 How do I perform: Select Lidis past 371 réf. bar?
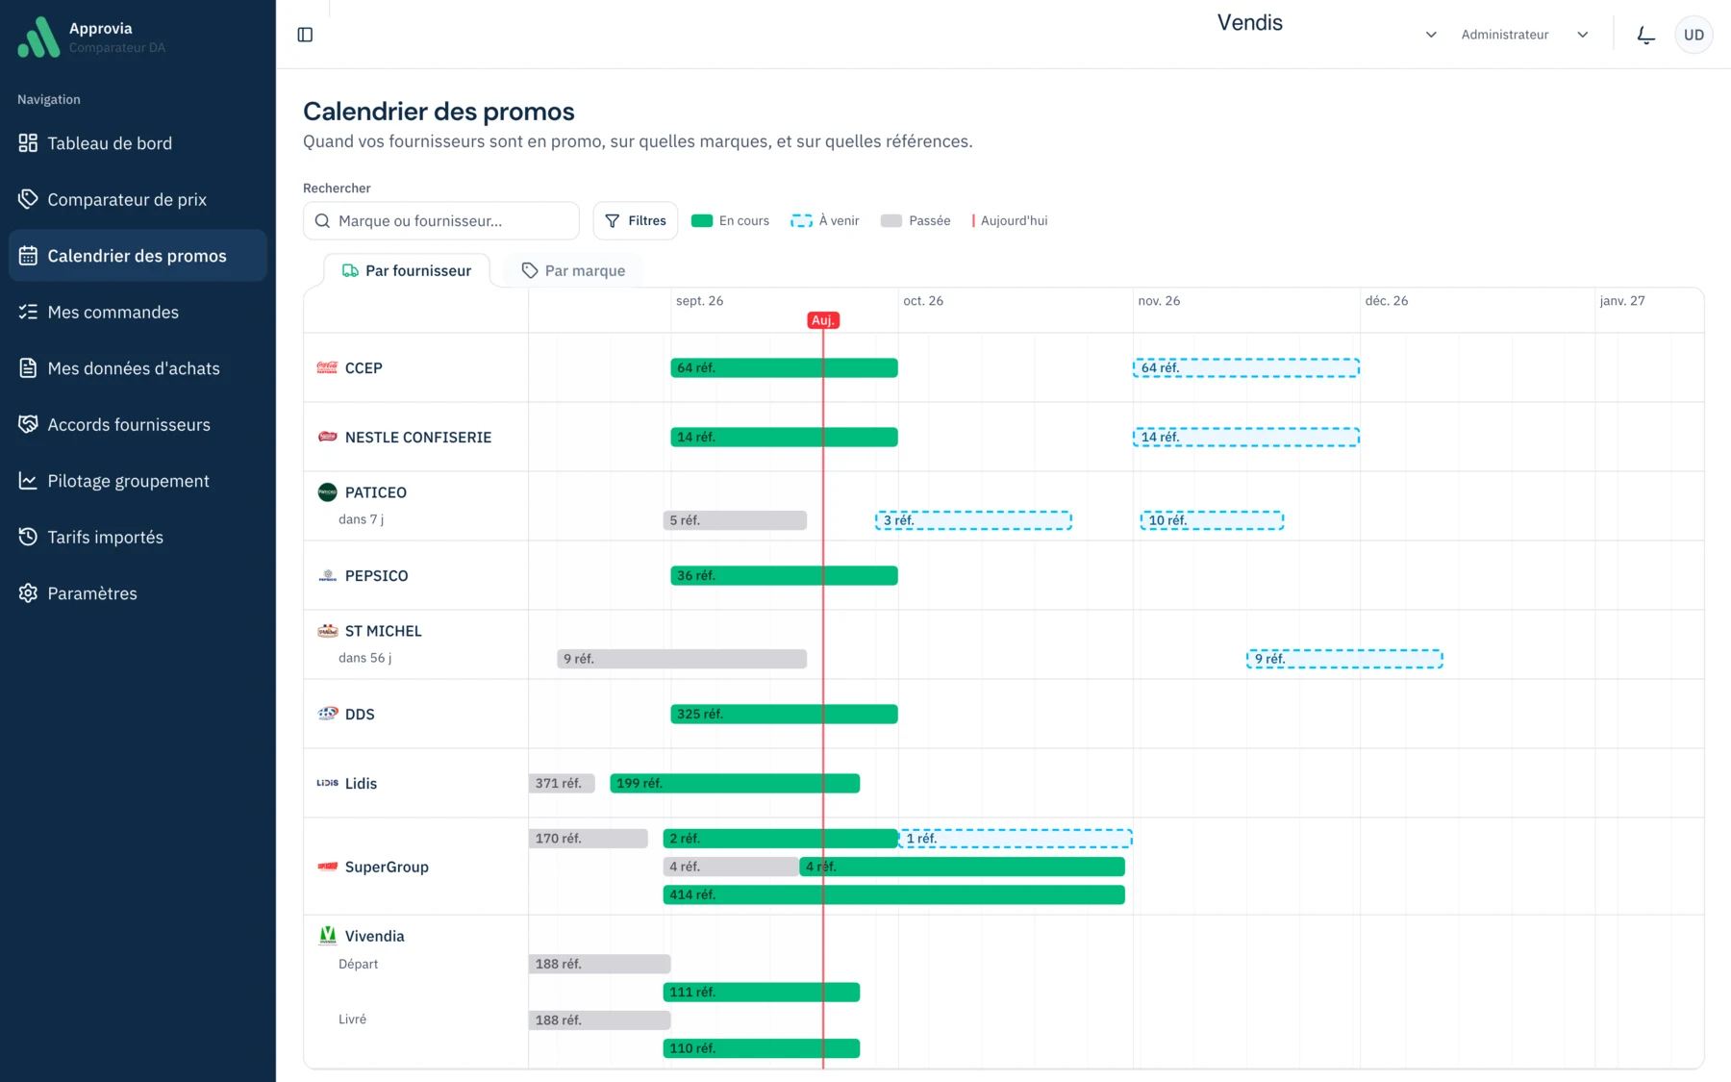562,783
